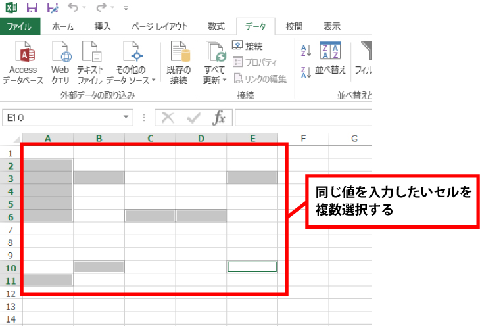
Task: Select row 7 header
Action: pos(11,229)
